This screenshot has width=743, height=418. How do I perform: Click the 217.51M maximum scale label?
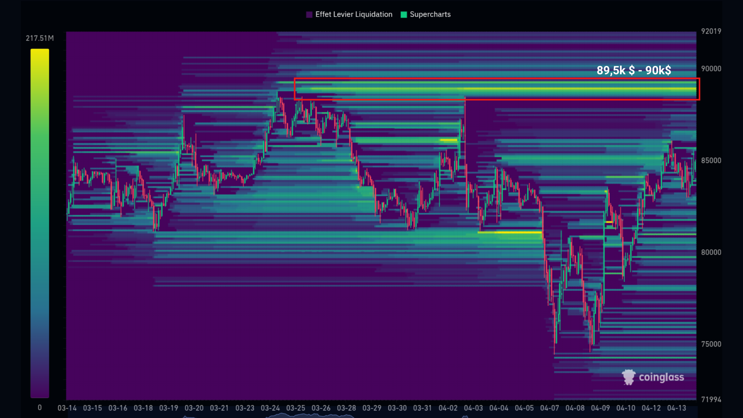tap(40, 38)
